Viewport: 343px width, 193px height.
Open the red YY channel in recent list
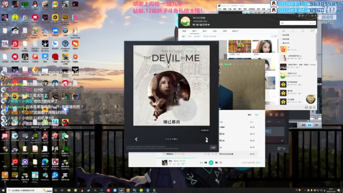[283, 49]
